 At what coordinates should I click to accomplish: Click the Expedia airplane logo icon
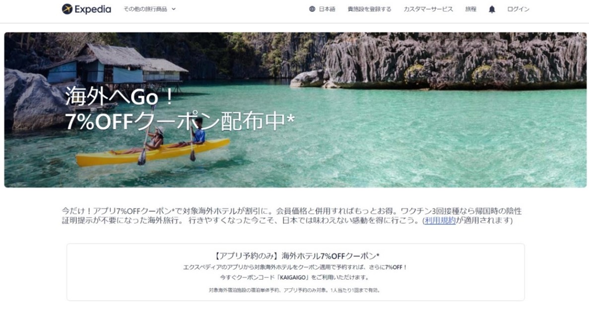(x=67, y=9)
